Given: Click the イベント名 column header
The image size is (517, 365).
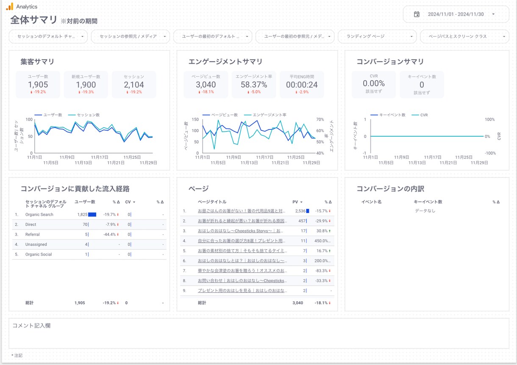Looking at the screenshot, I should [x=372, y=202].
